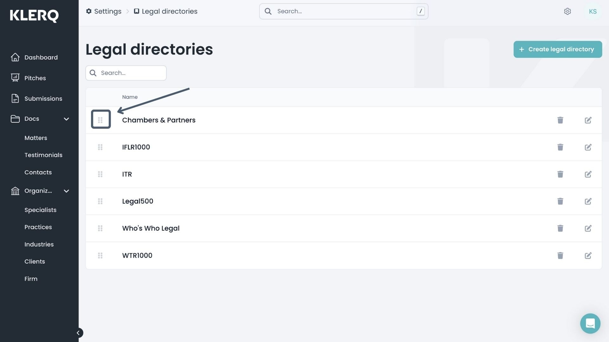609x342 pixels.
Task: Select the ITR name text
Action: pyautogui.click(x=127, y=174)
